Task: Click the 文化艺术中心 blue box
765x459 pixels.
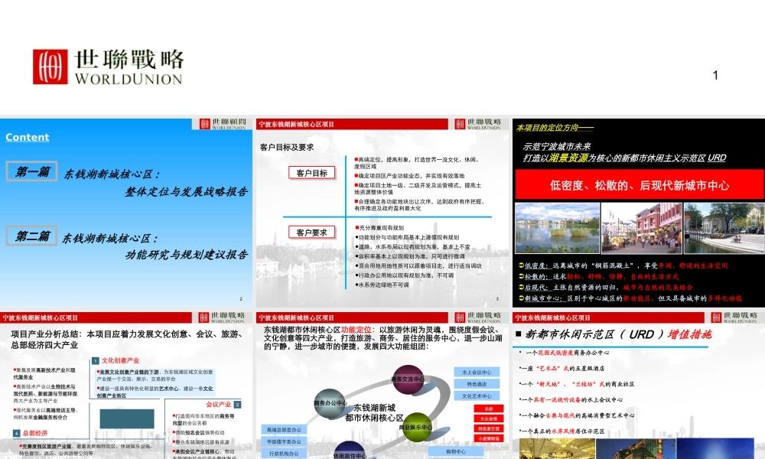Action: click(x=477, y=396)
